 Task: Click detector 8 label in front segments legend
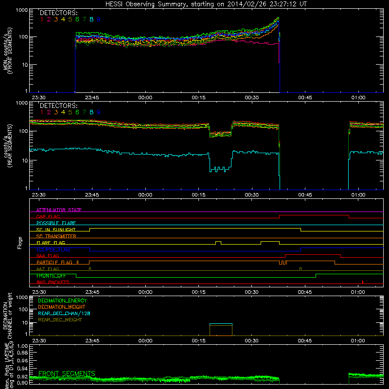91,19
